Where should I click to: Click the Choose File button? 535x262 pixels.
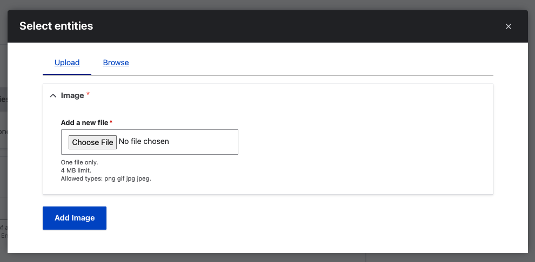(92, 142)
